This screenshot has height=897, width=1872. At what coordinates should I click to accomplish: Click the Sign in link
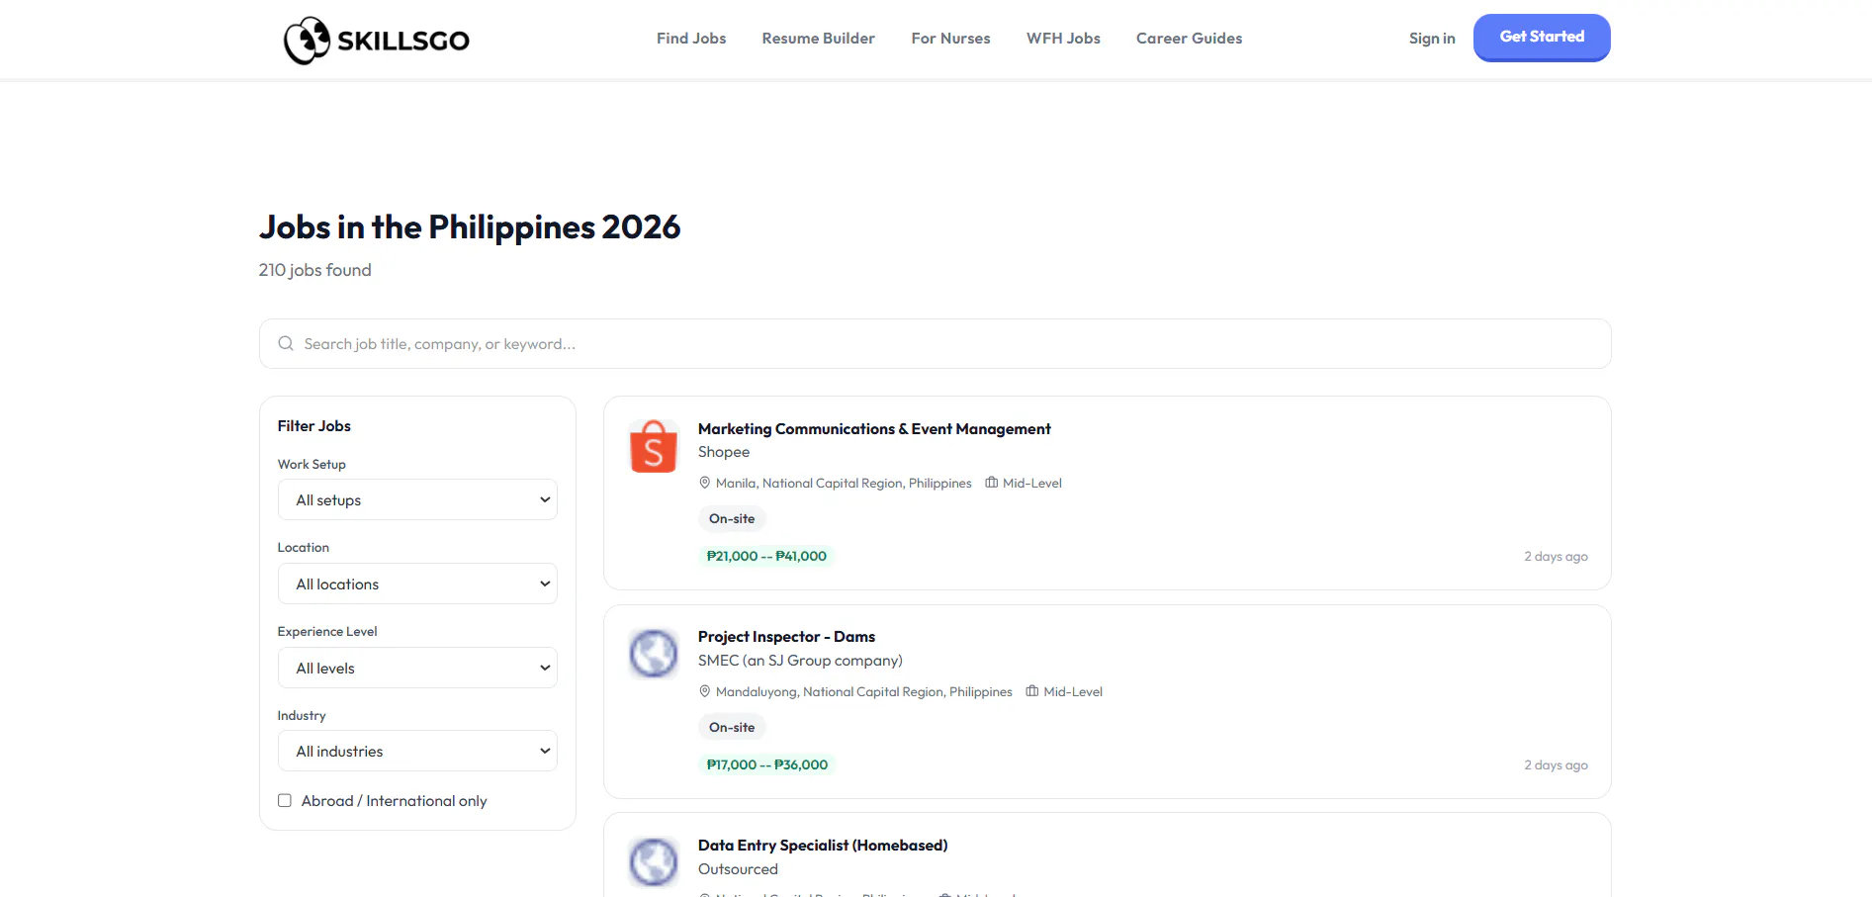tap(1432, 39)
